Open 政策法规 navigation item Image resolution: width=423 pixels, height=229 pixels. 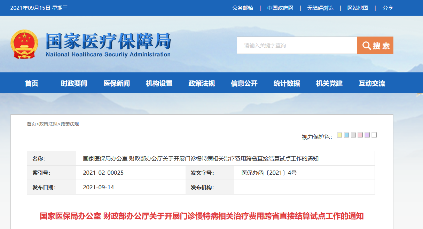202,84
